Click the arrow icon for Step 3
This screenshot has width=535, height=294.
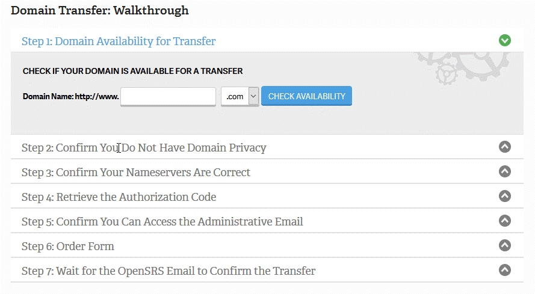click(505, 172)
